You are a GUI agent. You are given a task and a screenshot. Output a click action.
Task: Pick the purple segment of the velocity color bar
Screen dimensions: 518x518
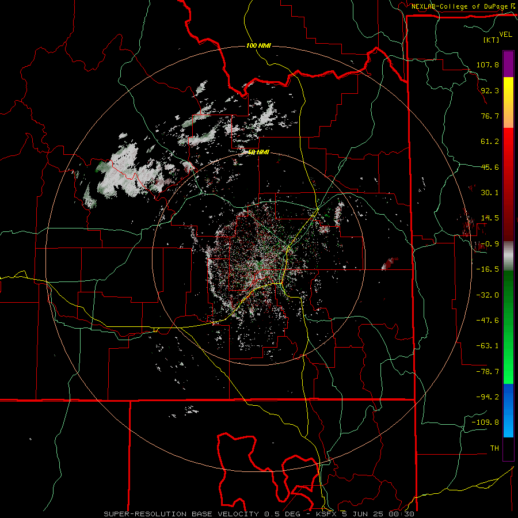click(x=508, y=64)
